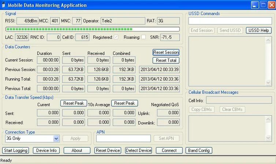Click the Clear CBMs button

click(x=232, y=109)
